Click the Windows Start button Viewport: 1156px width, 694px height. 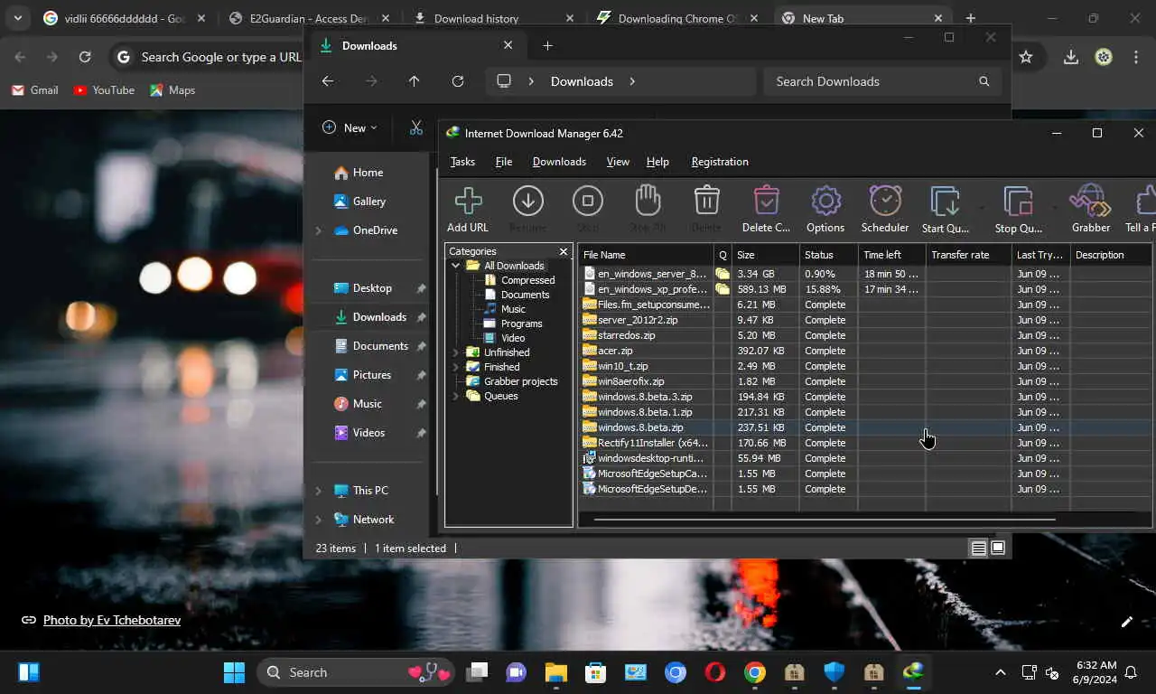click(x=234, y=672)
